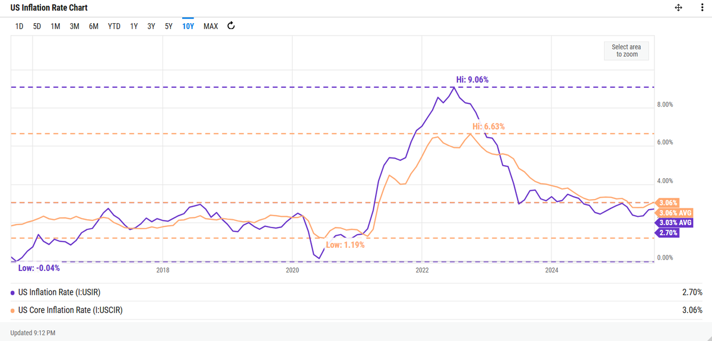Click the 2020 x-axis label
This screenshot has width=712, height=341.
click(293, 270)
